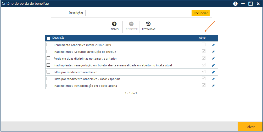Select all rows with header checkbox
Screen dimensions: 263x132
point(48,38)
